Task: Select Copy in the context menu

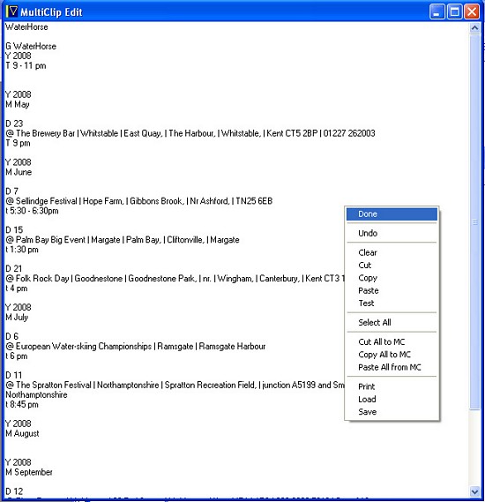Action: 392,278
